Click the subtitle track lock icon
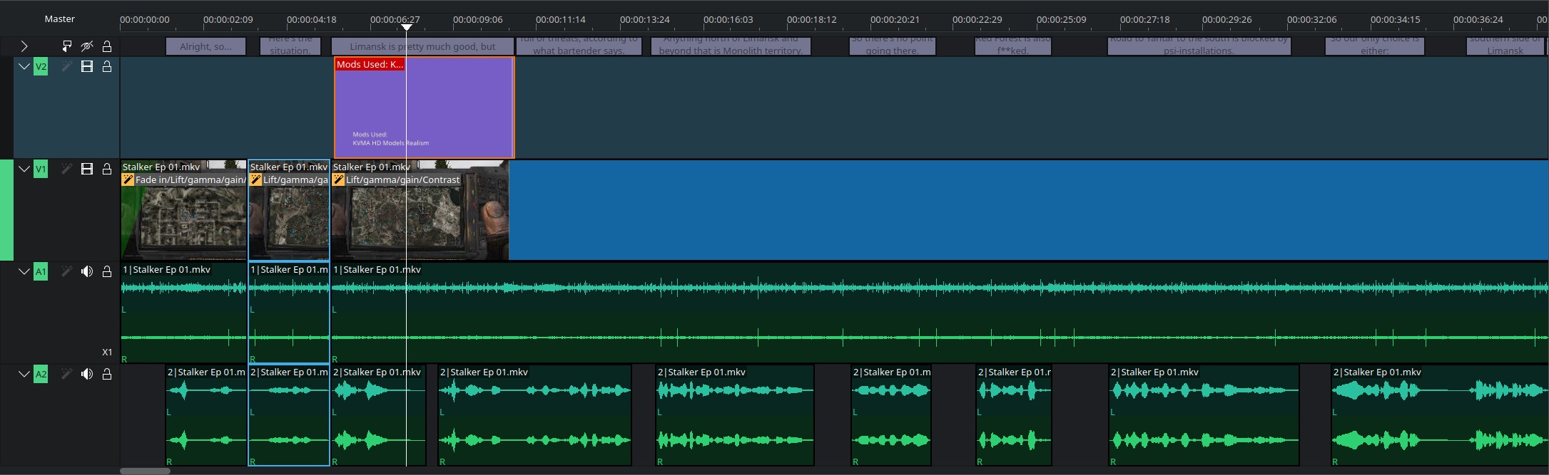The height and width of the screenshot is (475, 1549). (x=107, y=46)
